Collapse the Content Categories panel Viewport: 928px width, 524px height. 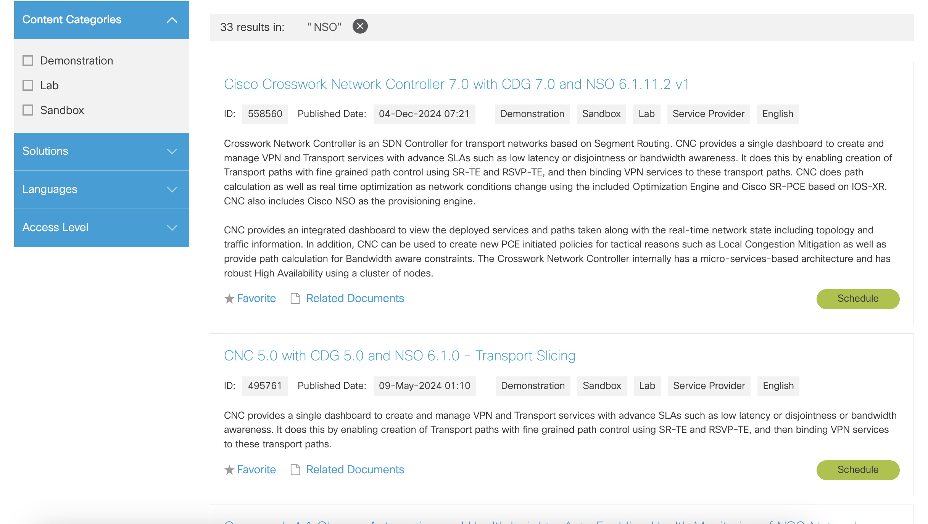(172, 20)
